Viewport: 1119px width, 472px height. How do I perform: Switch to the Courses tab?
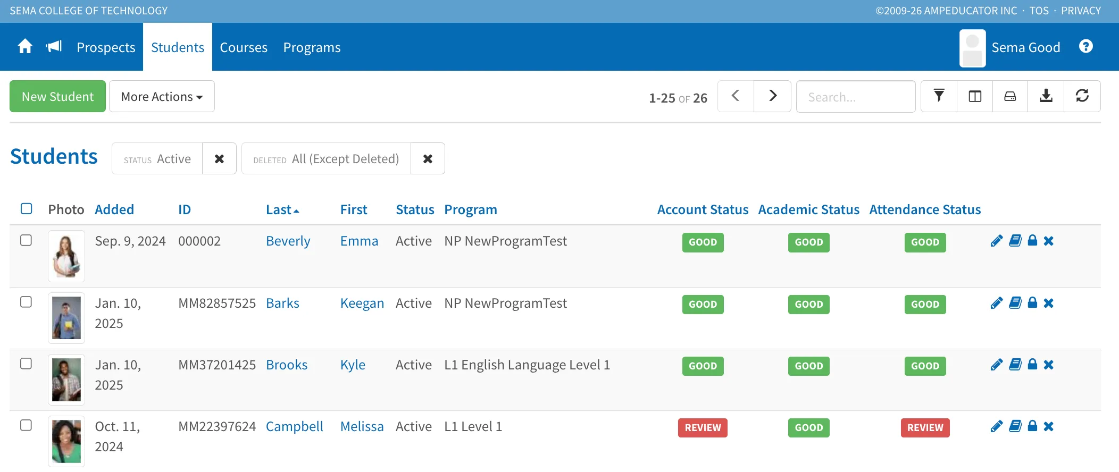coord(244,47)
